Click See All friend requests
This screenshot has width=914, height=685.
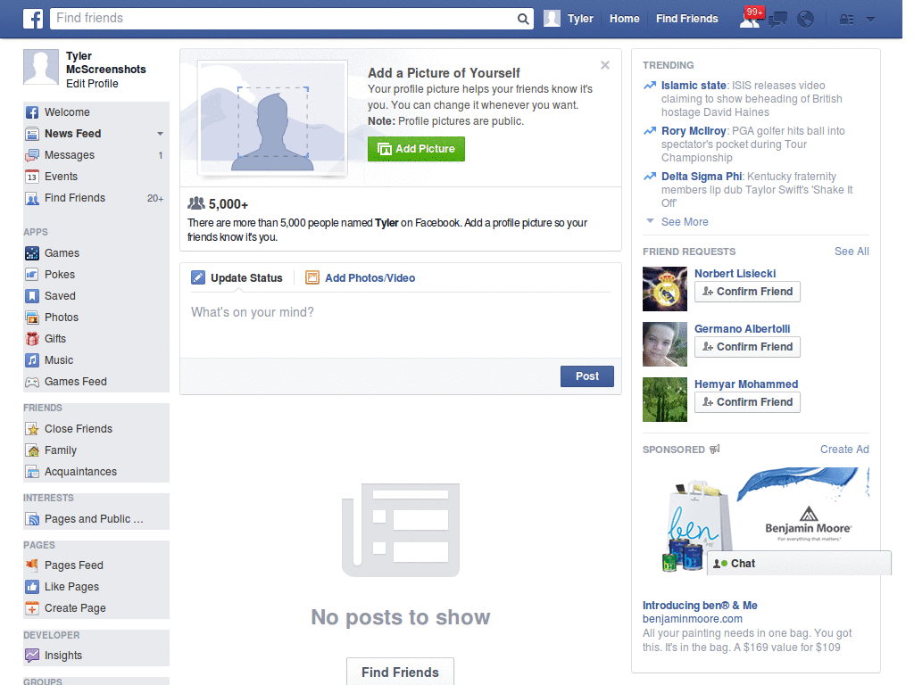[852, 252]
